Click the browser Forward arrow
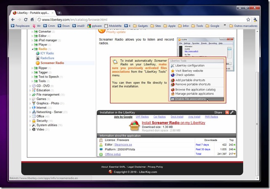The image size is (270, 189). click(x=19, y=20)
